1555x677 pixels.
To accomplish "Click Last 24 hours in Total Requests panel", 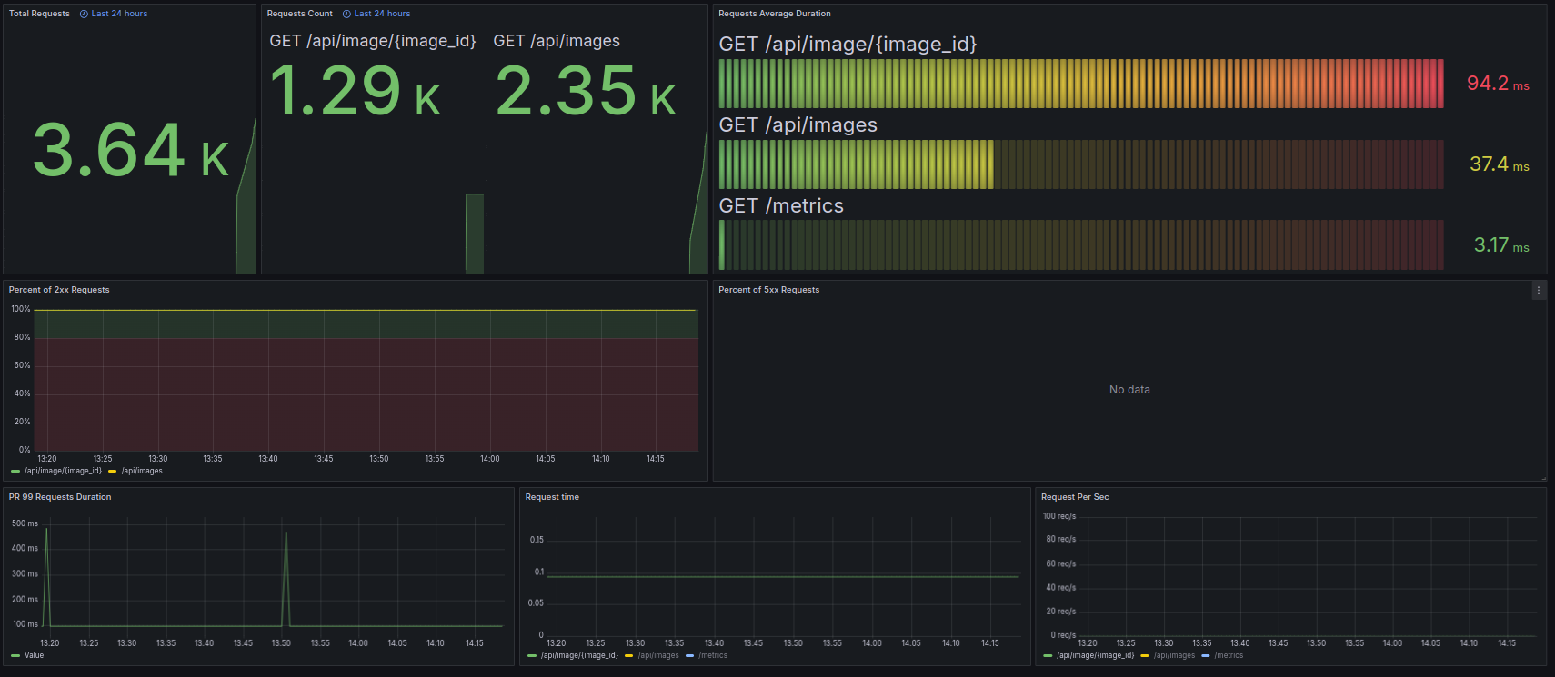I will tap(119, 14).
